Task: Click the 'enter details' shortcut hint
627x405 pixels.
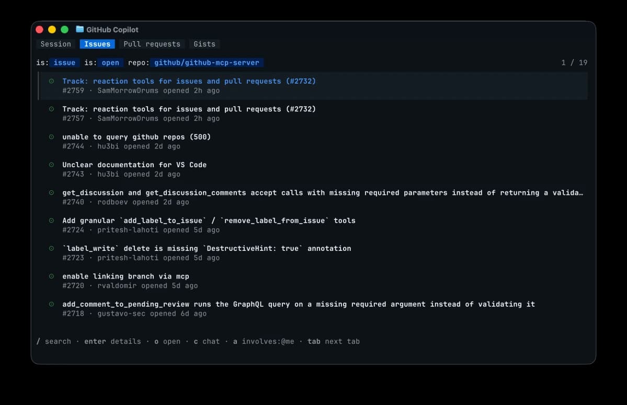Action: (x=112, y=341)
